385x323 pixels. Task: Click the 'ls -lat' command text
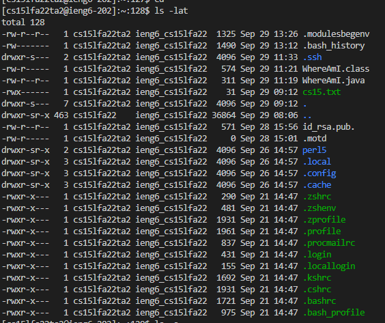pos(171,11)
